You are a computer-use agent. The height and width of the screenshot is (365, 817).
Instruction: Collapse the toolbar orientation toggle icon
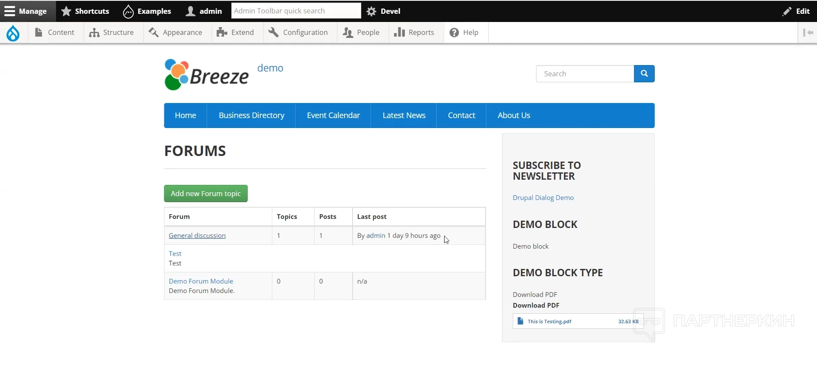(808, 33)
